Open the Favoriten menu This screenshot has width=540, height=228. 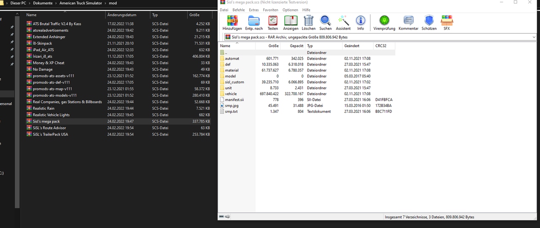click(270, 10)
